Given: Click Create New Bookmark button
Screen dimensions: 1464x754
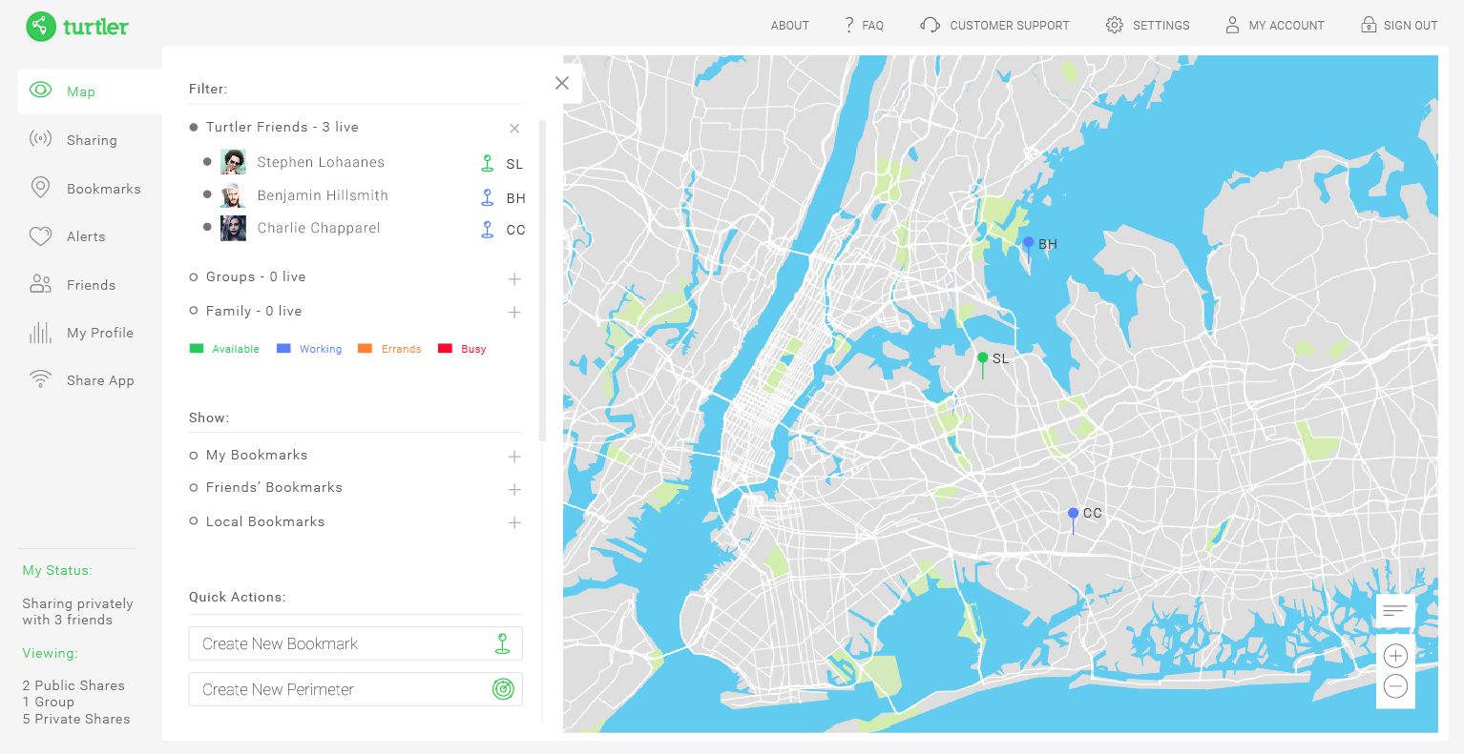Looking at the screenshot, I should coord(356,643).
